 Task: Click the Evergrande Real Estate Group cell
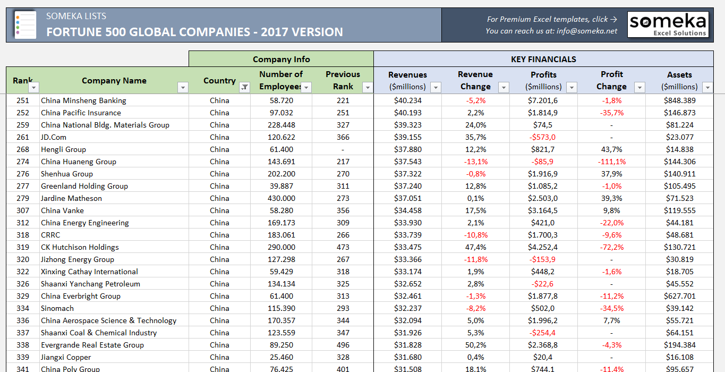(x=114, y=345)
